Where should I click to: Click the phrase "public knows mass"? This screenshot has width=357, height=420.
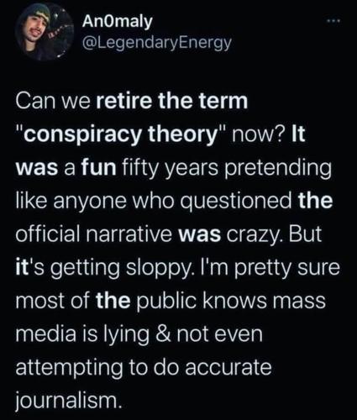tap(231, 302)
